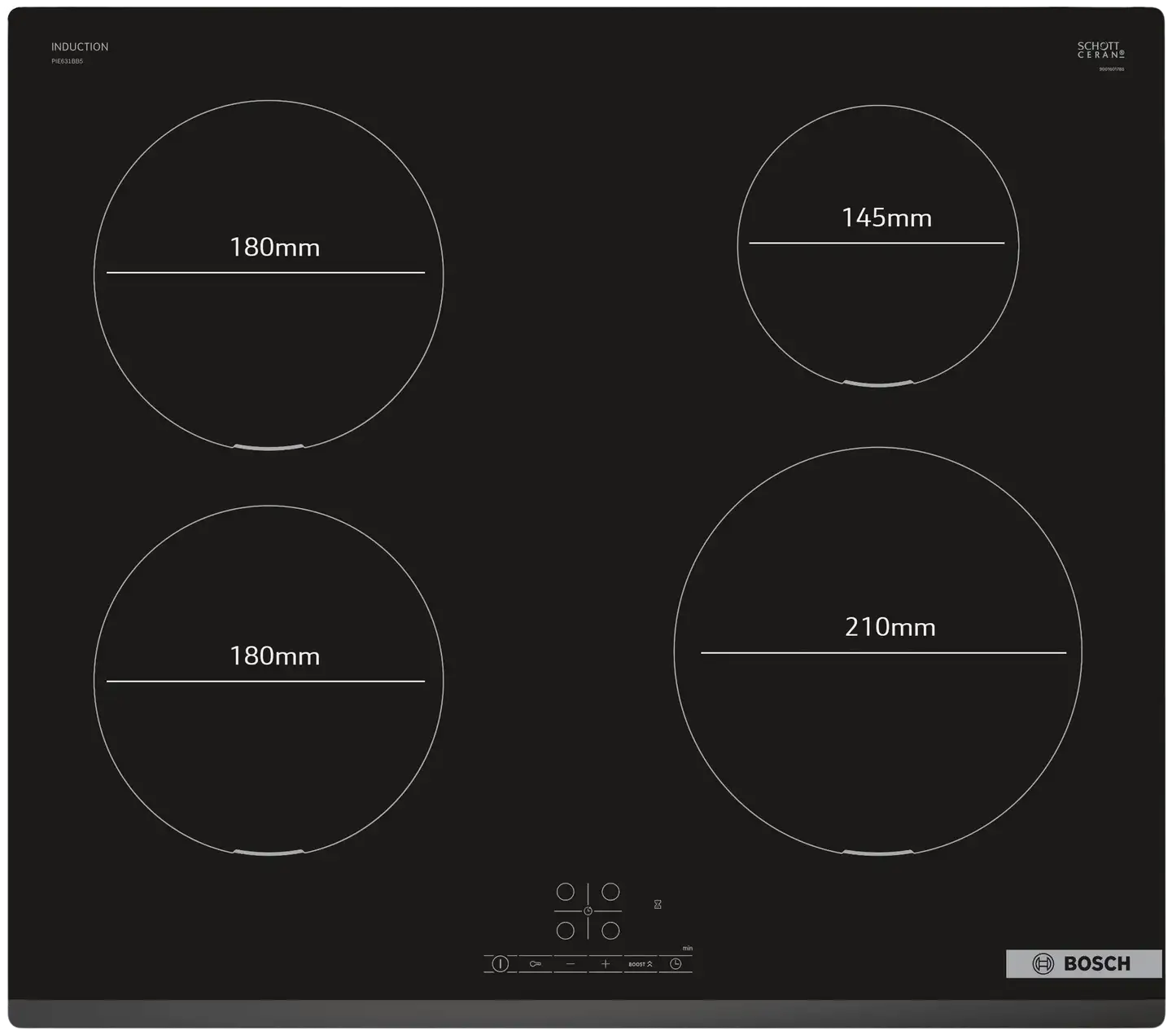Select the bottom-left cooking zone selector

565,930
